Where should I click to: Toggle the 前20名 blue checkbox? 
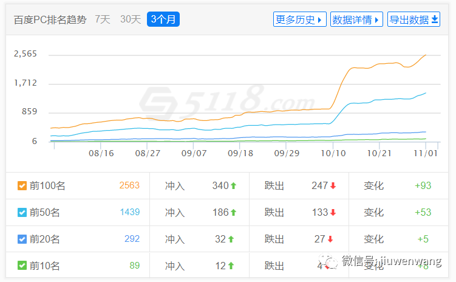click(x=22, y=239)
